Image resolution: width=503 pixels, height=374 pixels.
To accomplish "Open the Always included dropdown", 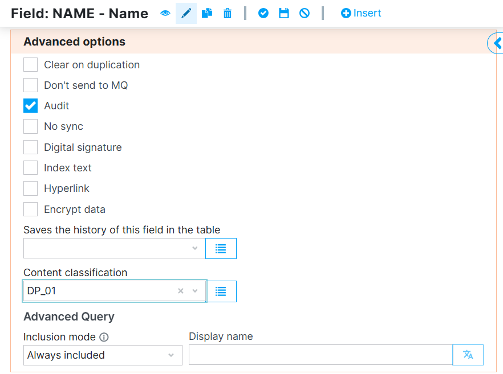I will [x=103, y=355].
